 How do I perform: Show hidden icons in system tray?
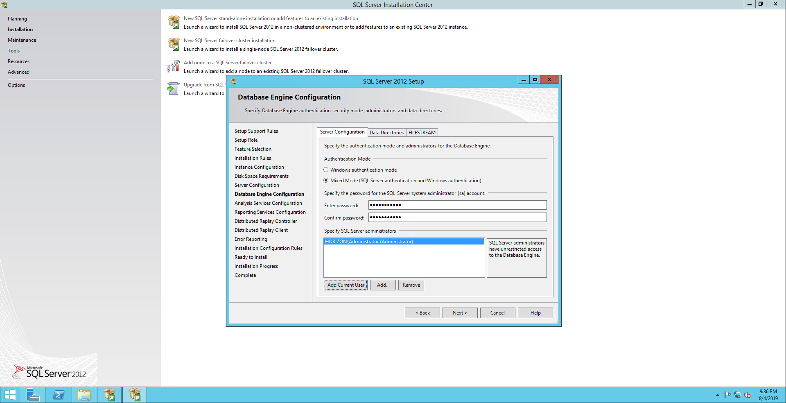718,395
